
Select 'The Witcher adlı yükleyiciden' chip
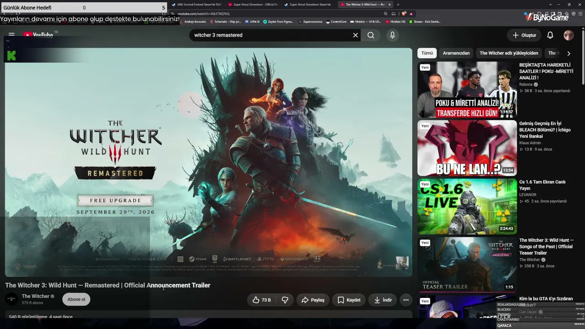[509, 53]
